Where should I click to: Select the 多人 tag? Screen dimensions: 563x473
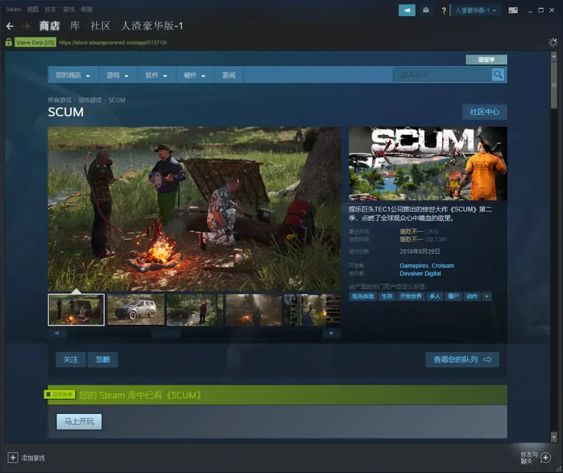(435, 296)
